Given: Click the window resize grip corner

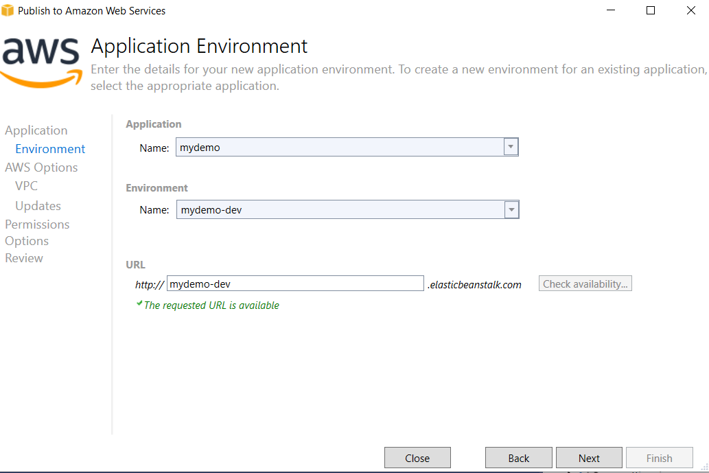Looking at the screenshot, I should pyautogui.click(x=704, y=468).
